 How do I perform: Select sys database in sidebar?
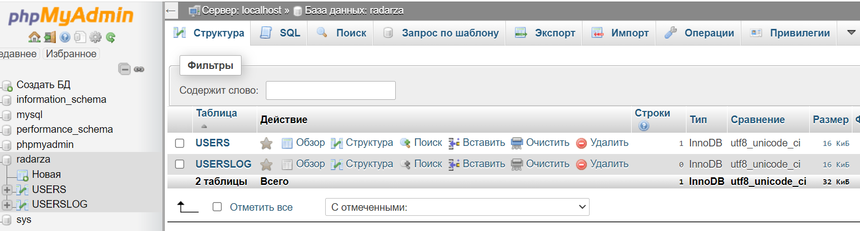pos(24,219)
